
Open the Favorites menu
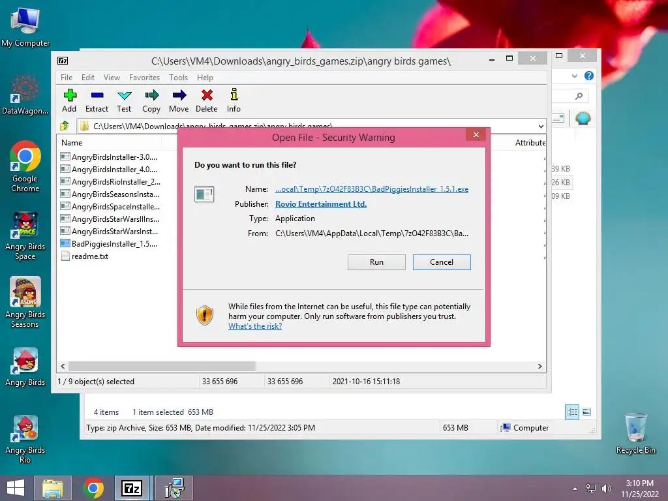click(x=144, y=78)
